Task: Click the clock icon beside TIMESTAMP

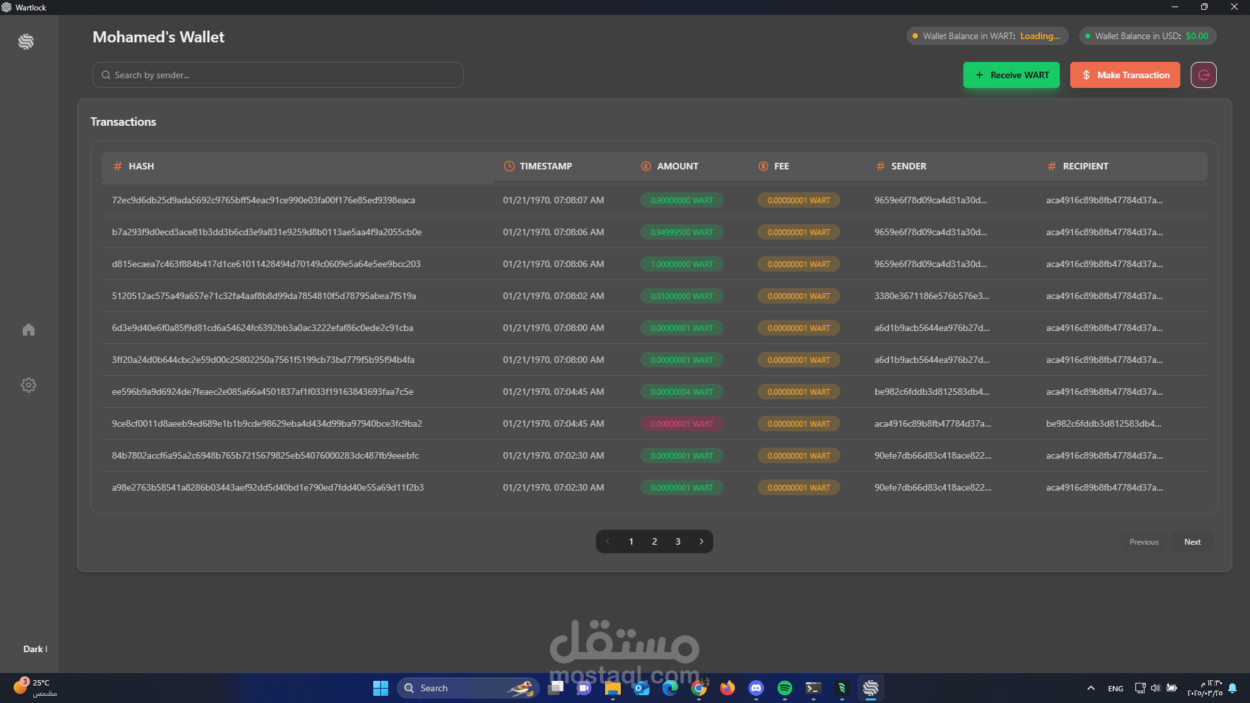Action: (x=509, y=166)
